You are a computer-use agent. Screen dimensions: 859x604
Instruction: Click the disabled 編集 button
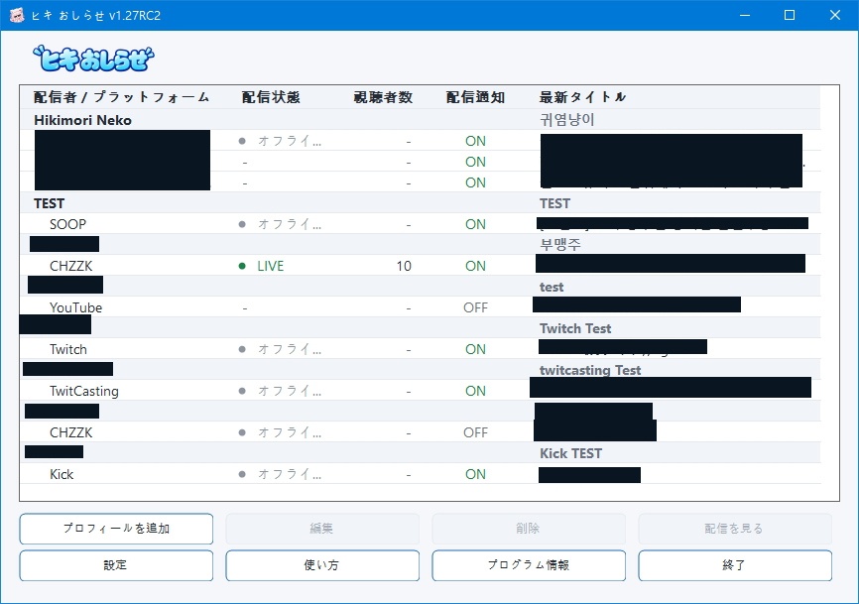[322, 529]
